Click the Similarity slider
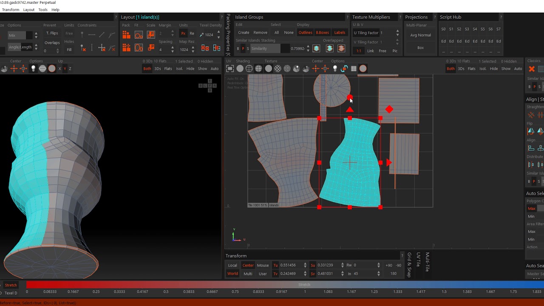 click(x=269, y=48)
